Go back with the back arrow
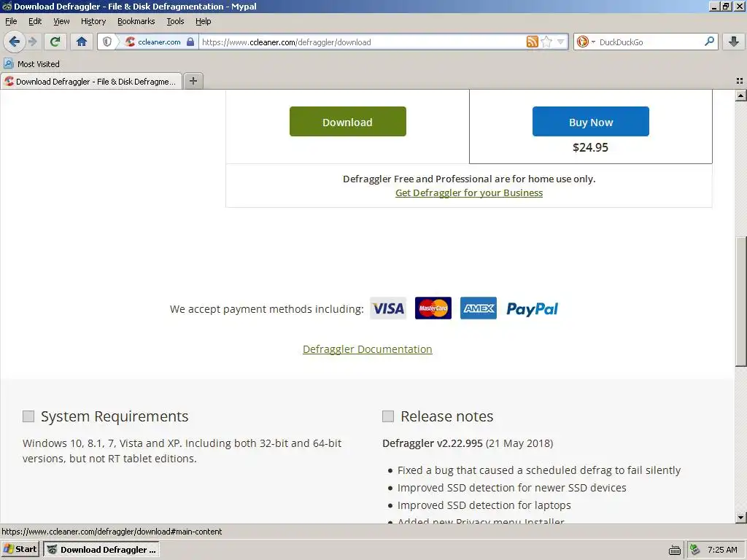Viewport: 747px width, 560px height. (x=15, y=42)
